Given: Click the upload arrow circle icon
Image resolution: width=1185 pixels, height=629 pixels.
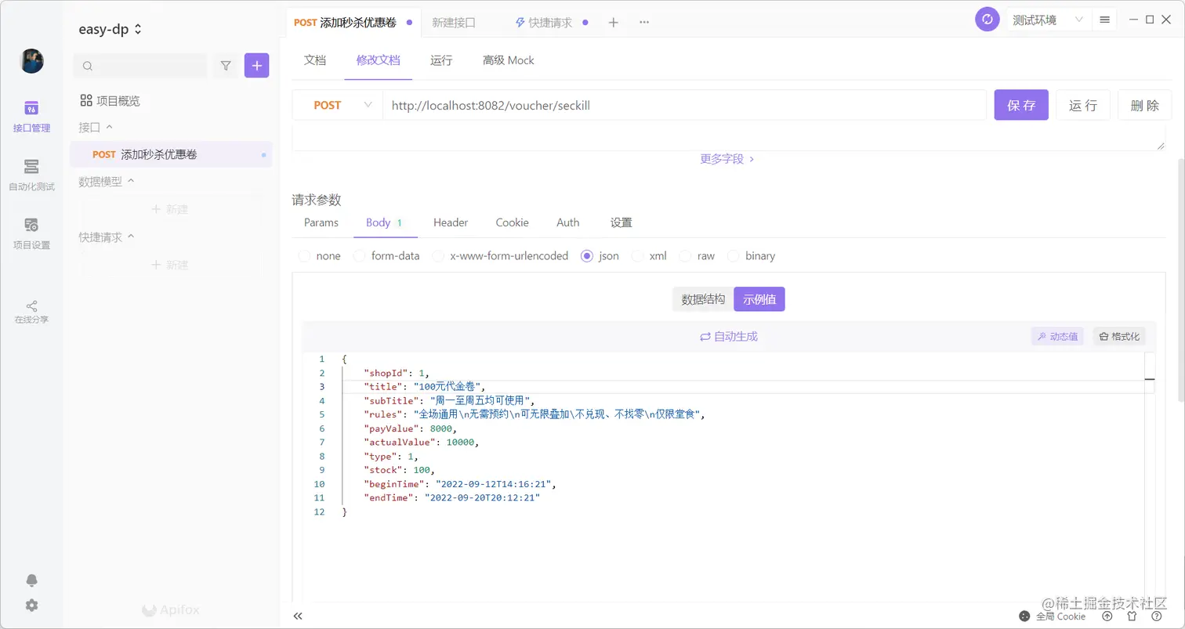Looking at the screenshot, I should (1107, 616).
